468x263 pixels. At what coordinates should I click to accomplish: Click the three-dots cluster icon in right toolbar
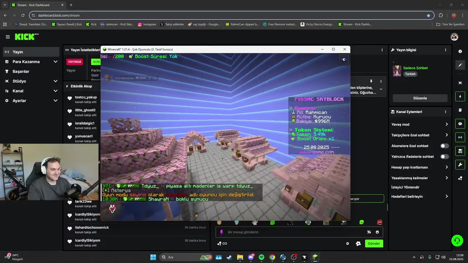tap(460, 178)
